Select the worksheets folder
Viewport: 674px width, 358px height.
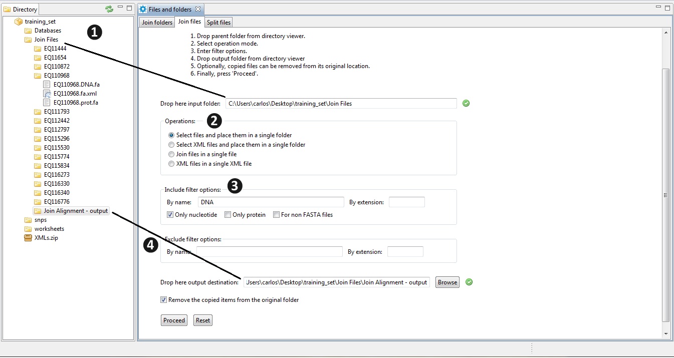coord(49,229)
